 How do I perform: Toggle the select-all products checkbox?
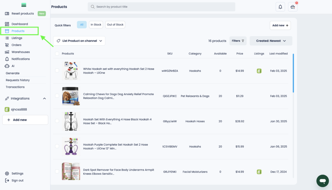tap(57, 53)
